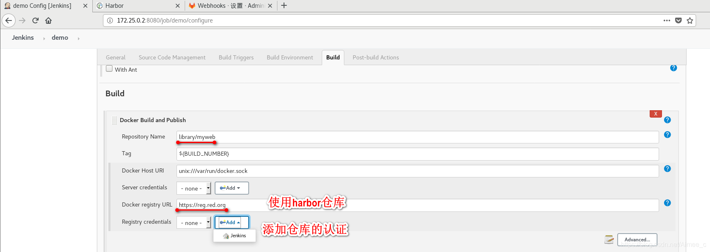
Task: Click the Repository Name input field
Action: (x=417, y=137)
